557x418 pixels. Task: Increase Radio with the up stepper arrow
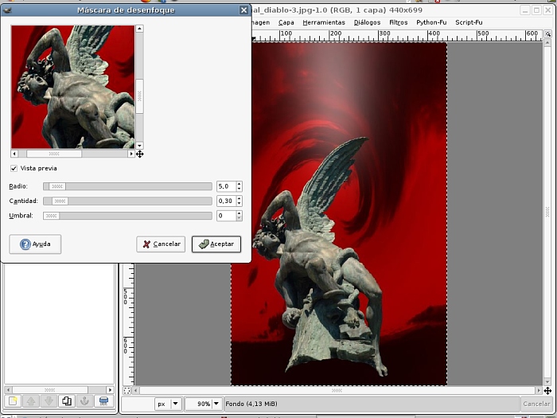coord(240,183)
